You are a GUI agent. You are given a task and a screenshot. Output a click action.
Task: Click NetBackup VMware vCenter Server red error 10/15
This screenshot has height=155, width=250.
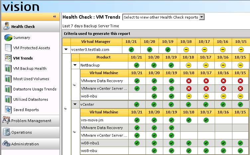[240, 88]
